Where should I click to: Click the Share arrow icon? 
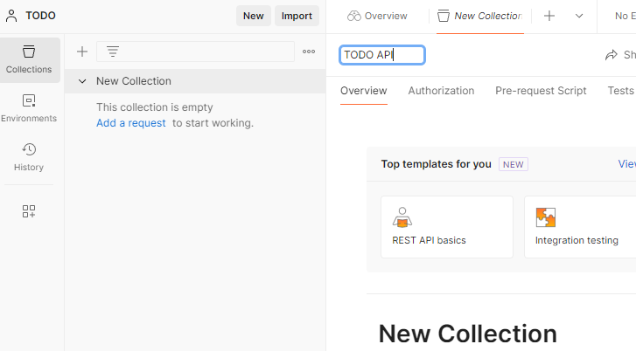click(x=612, y=55)
